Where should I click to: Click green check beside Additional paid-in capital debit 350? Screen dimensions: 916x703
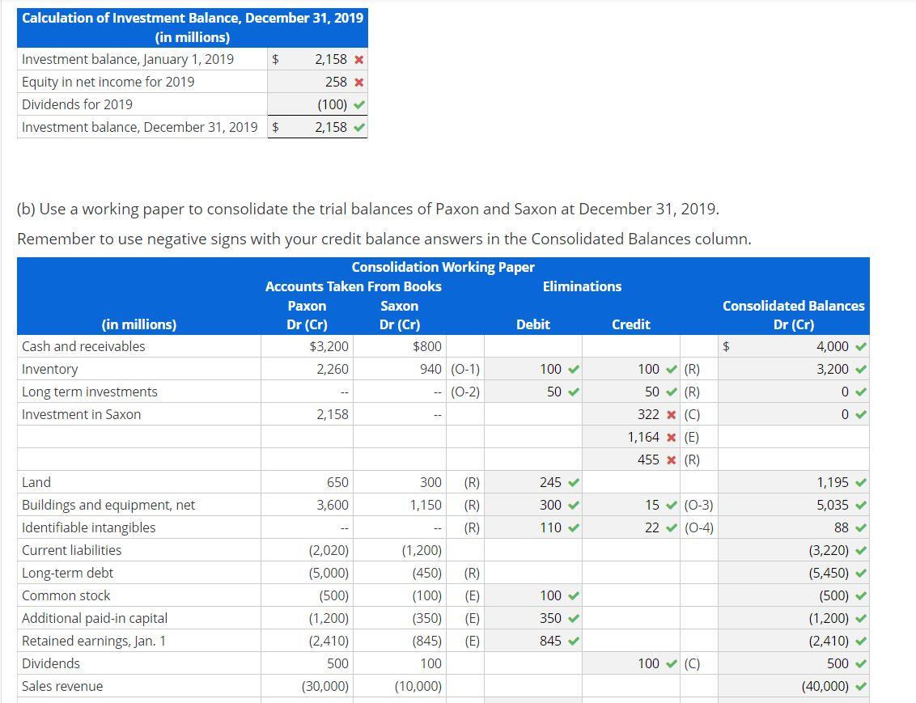574,619
